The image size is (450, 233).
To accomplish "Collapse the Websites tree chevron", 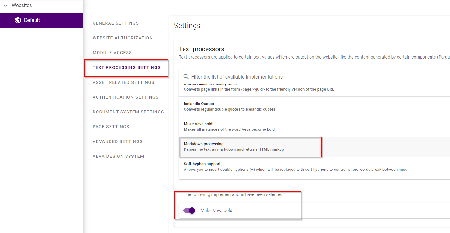I will pyautogui.click(x=6, y=6).
